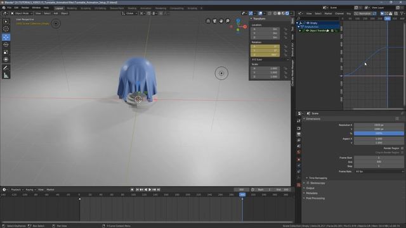Expand the Output panel
The height and width of the screenshot is (228, 406).
[310, 188]
